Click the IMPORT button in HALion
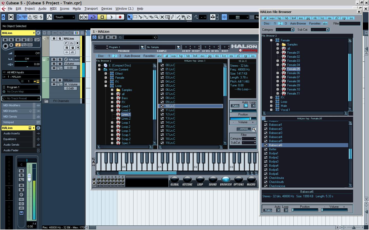369x230 pixels. [244, 129]
